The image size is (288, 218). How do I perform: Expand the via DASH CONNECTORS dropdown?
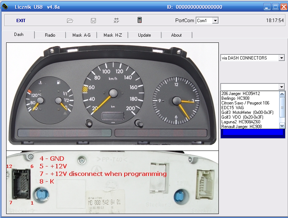click(x=281, y=58)
